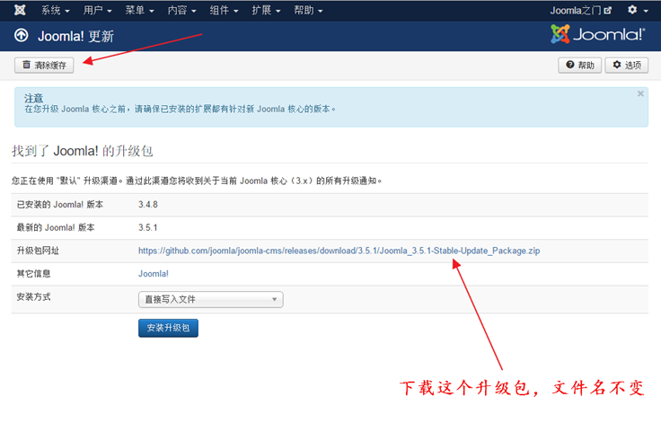Expand the 帮助 menu in the top bar
The image size is (661, 423).
(309, 10)
